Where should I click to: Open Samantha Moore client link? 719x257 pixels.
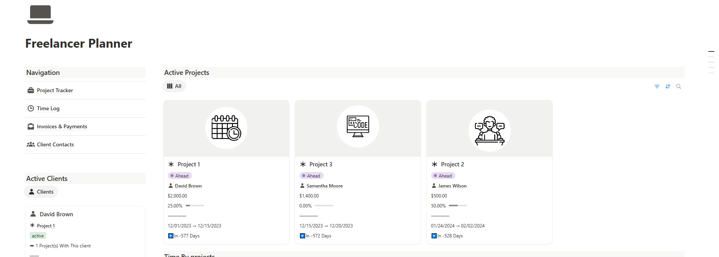[324, 186]
